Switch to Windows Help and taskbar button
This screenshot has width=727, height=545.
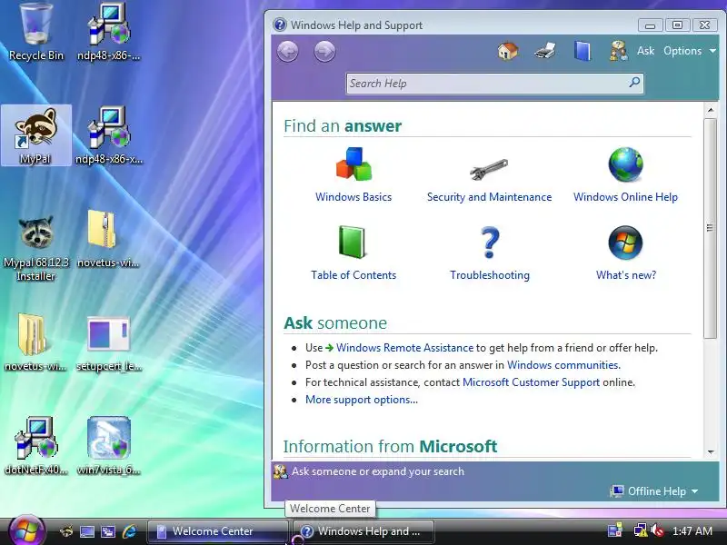pos(363,531)
